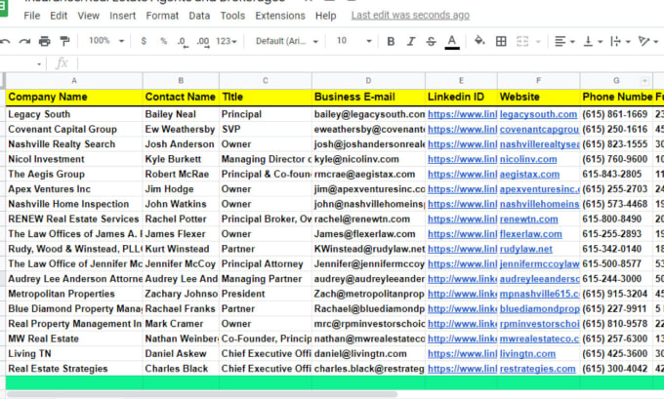Open the Format menu

(162, 16)
